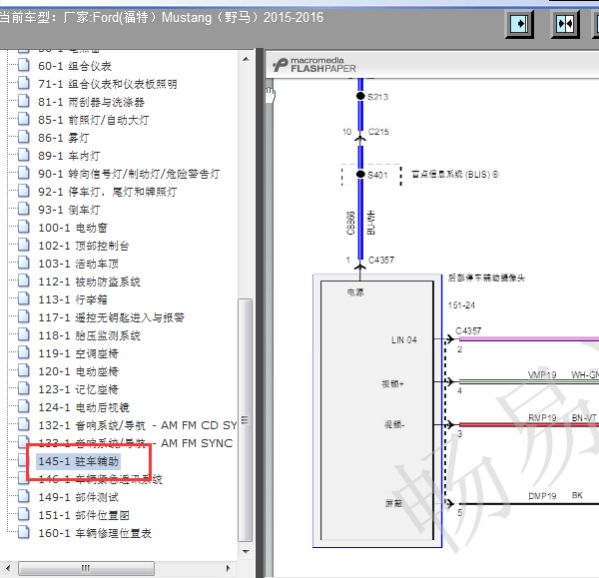Select 86-1 雾灯 in the tree
Viewport: 599px width, 578px height.
click(64, 138)
